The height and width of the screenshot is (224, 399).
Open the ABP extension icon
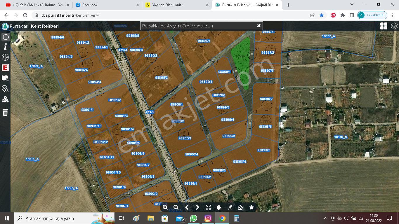pos(333,15)
